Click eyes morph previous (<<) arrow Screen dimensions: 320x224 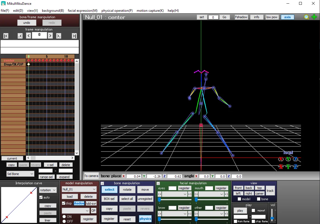pos(160,194)
